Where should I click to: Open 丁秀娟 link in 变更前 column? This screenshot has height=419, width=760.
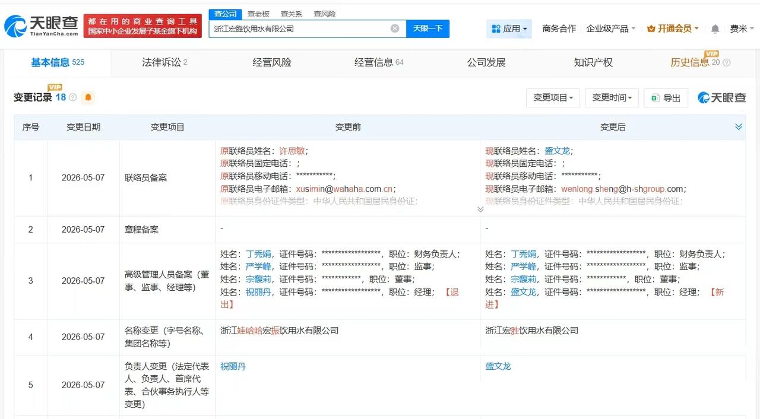(258, 254)
